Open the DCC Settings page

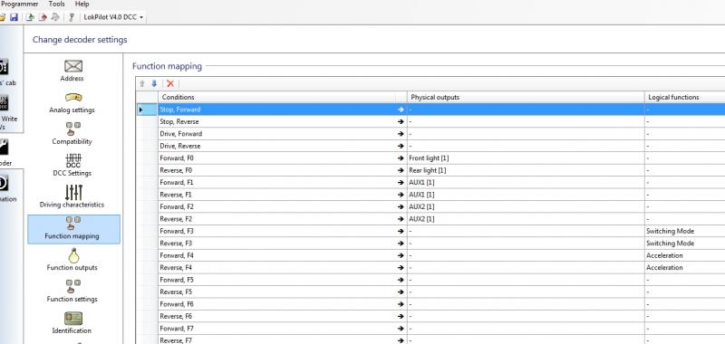pyautogui.click(x=72, y=166)
